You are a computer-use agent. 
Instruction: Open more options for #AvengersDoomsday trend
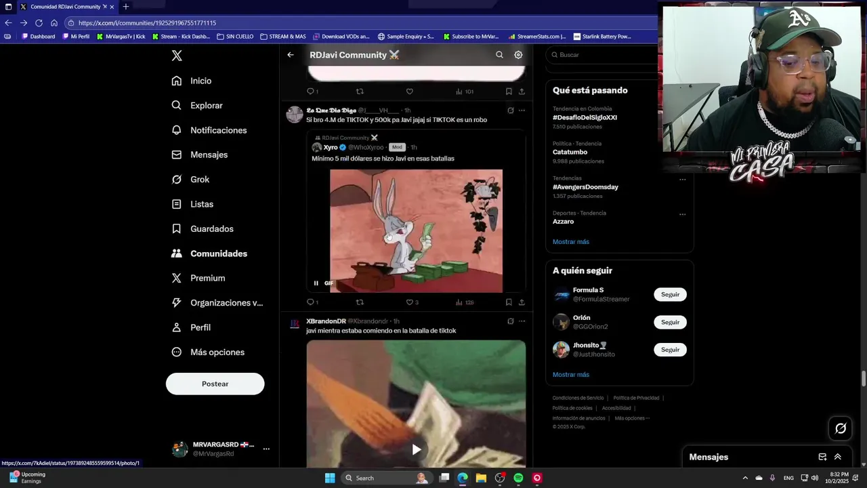pyautogui.click(x=682, y=180)
